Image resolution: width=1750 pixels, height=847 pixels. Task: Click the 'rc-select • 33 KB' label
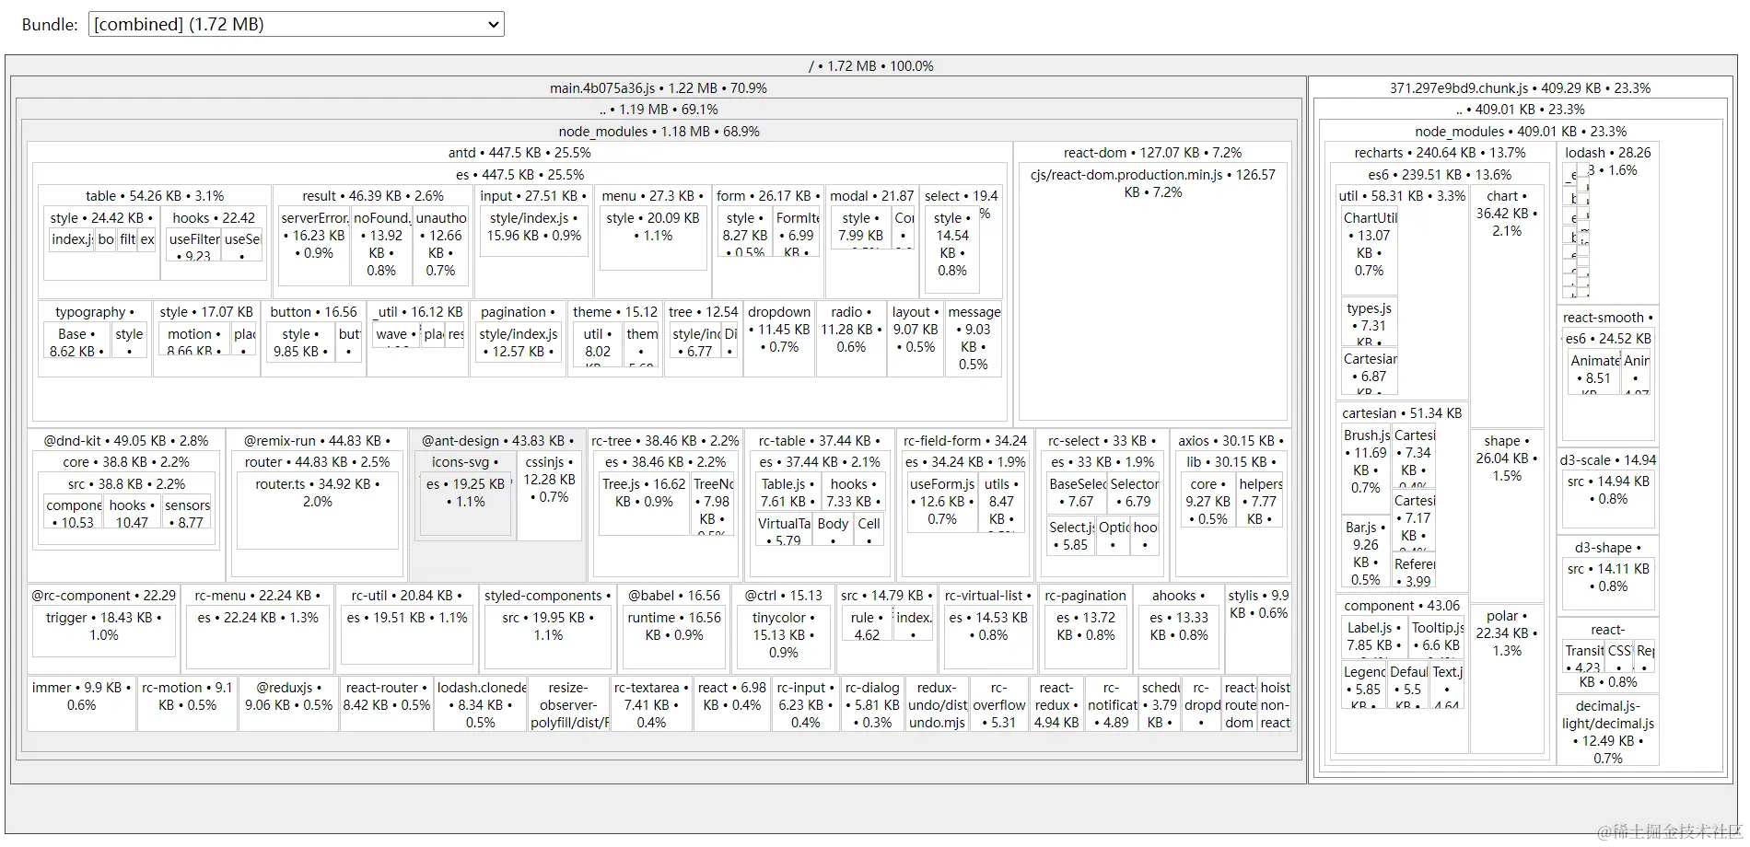click(x=1102, y=441)
